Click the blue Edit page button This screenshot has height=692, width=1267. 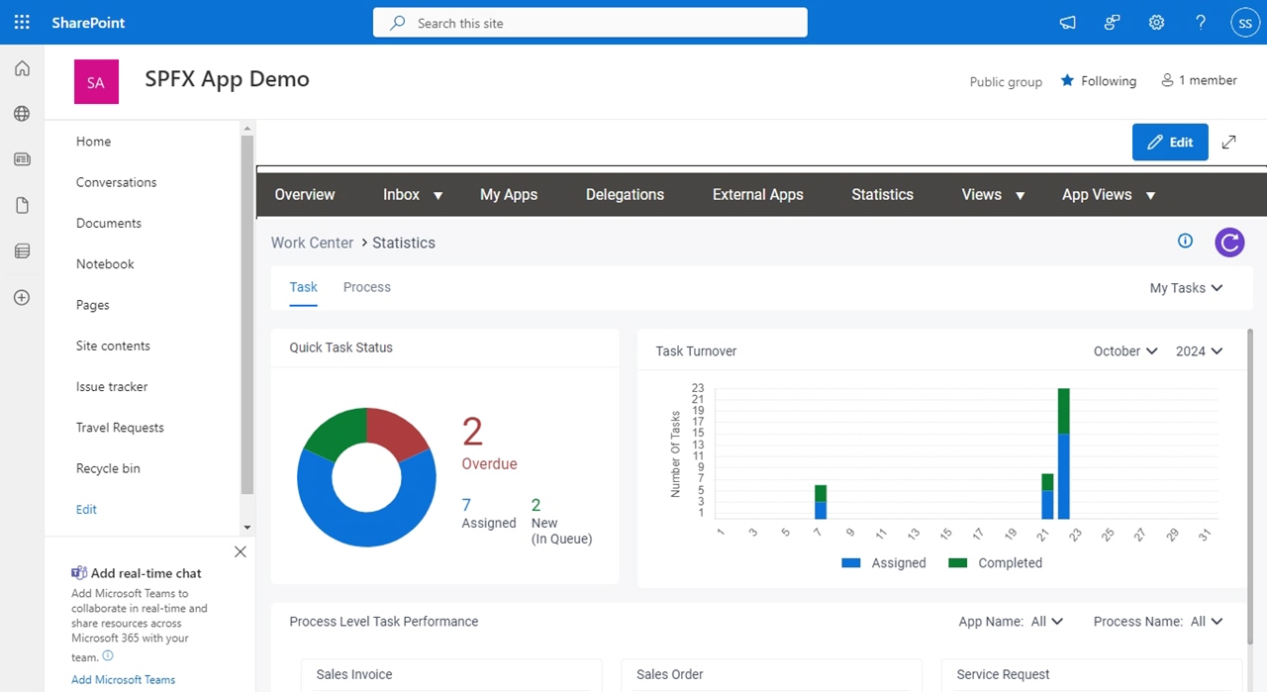coord(1170,142)
